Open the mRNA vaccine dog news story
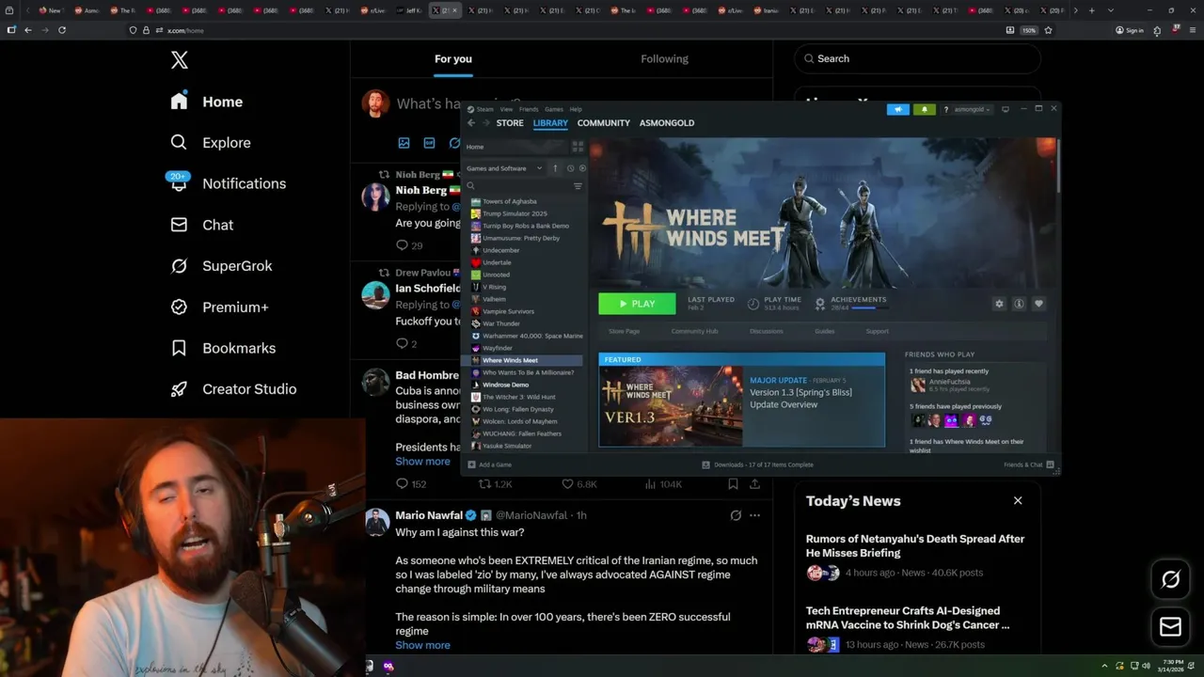The image size is (1204, 677). (908, 617)
